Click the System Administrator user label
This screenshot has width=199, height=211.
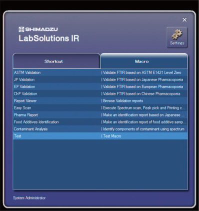[x=29, y=198]
